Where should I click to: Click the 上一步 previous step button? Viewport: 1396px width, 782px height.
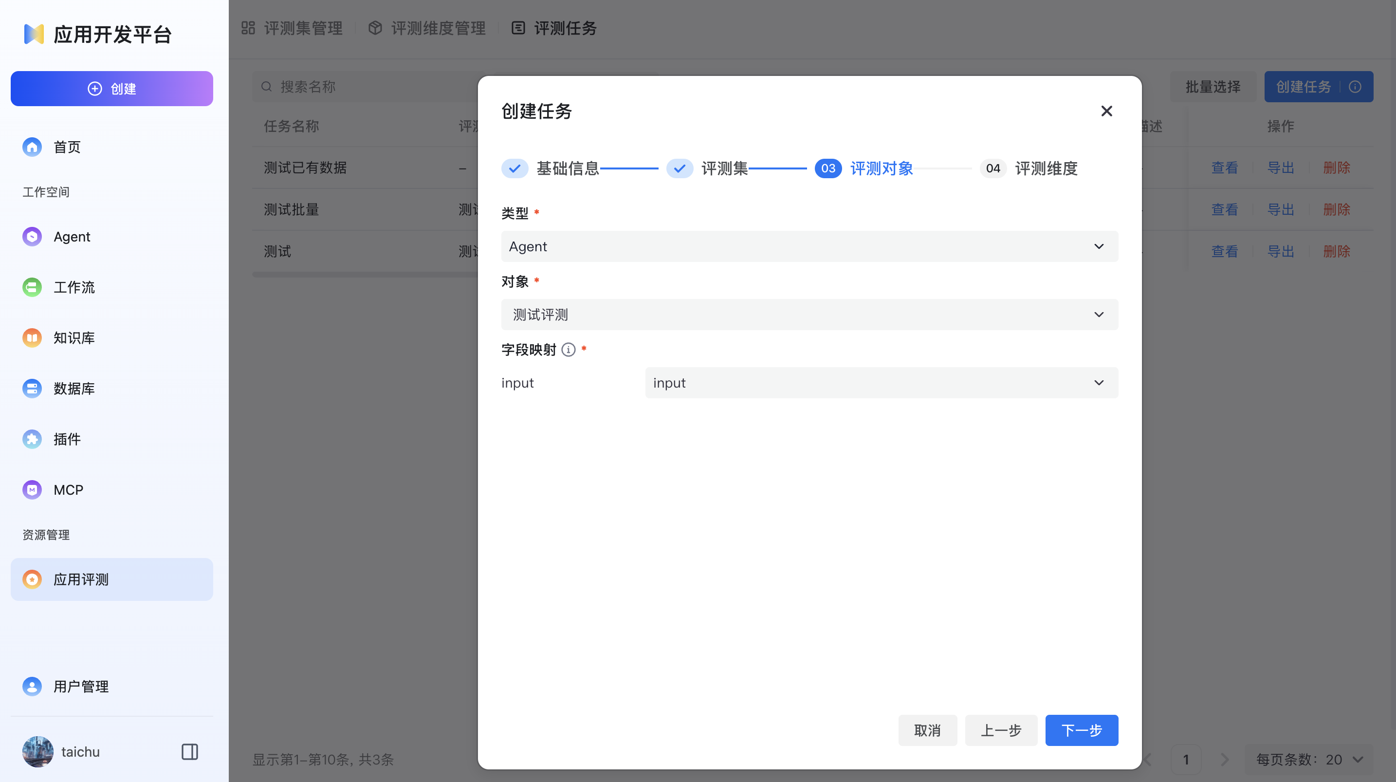click(x=1001, y=730)
